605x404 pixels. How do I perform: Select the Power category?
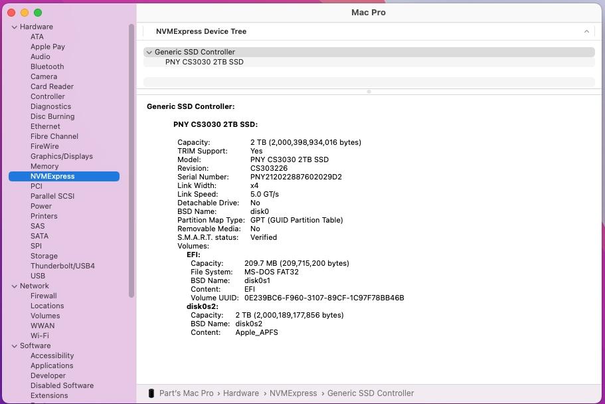pos(41,206)
